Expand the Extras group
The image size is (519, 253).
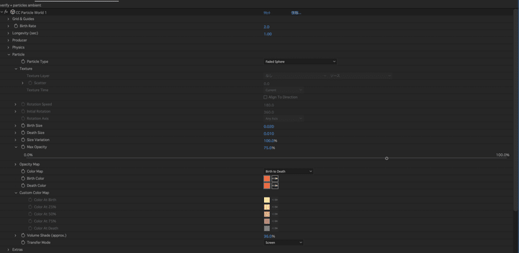(8, 250)
